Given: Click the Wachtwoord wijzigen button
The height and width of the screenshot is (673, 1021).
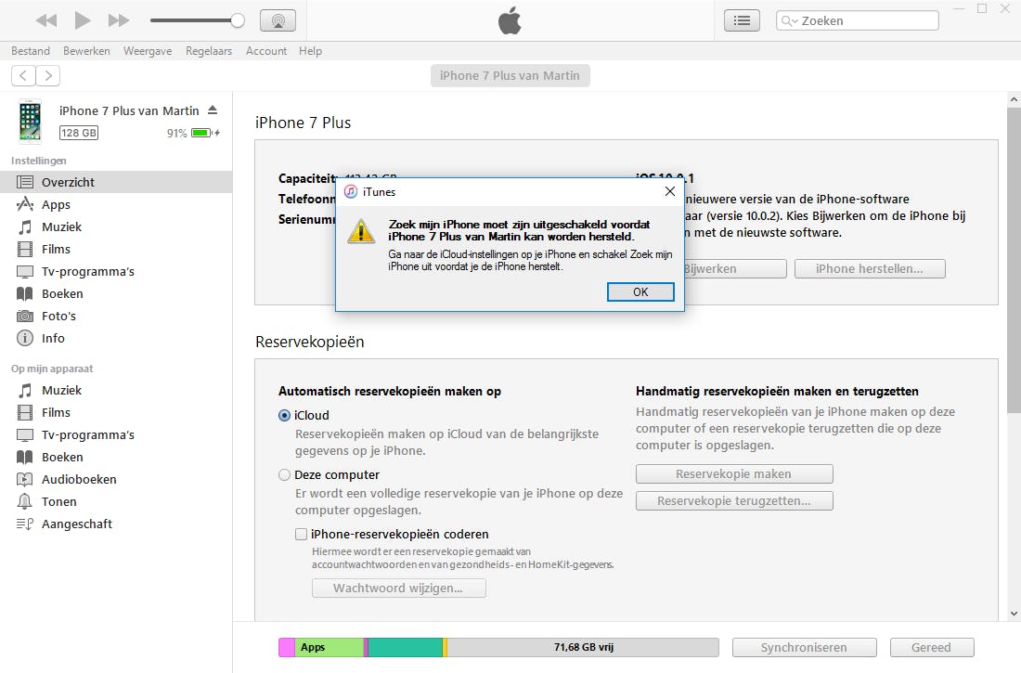Looking at the screenshot, I should tap(398, 589).
